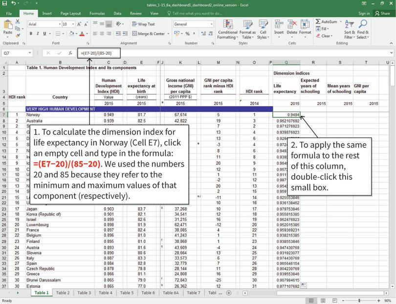The width and height of the screenshot is (396, 304).
Task: Click Tell me what you want search box
Action: (x=195, y=13)
